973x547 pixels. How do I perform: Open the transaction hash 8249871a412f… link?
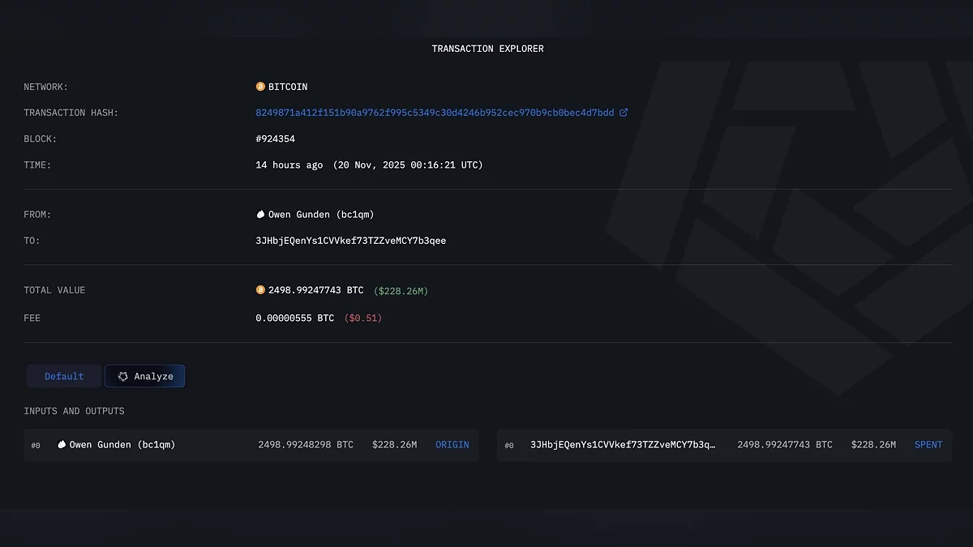coord(435,113)
